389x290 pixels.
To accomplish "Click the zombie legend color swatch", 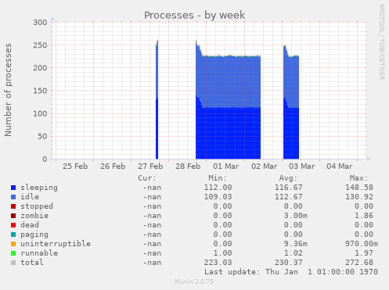I will coord(13,216).
